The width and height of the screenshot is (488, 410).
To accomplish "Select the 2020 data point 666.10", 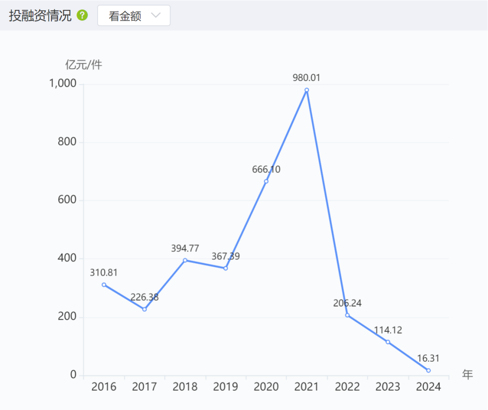I will point(266,182).
